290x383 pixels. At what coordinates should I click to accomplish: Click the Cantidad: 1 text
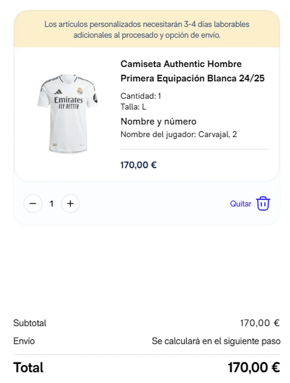(141, 96)
